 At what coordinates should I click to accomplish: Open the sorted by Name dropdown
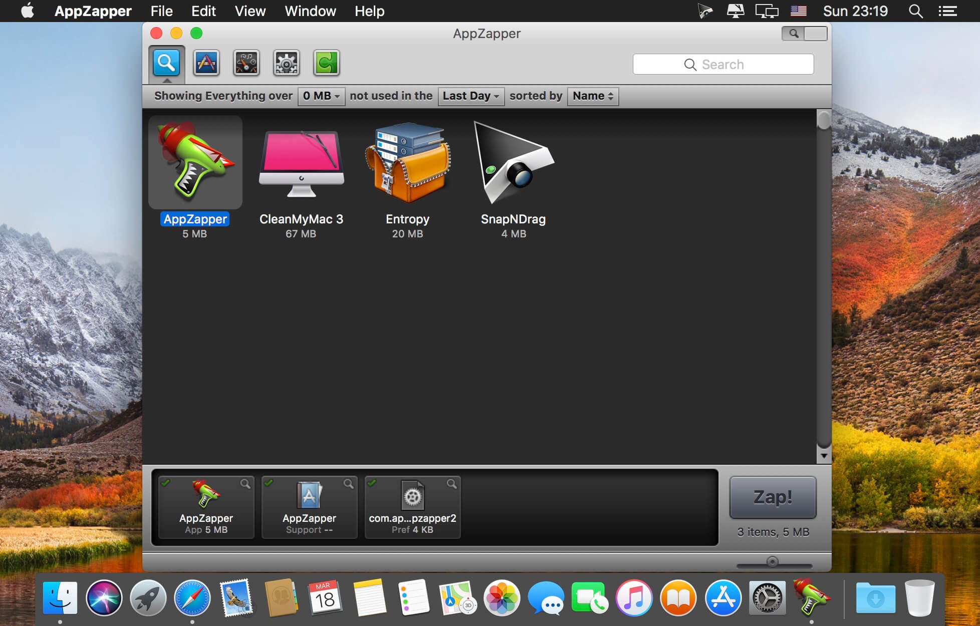593,96
